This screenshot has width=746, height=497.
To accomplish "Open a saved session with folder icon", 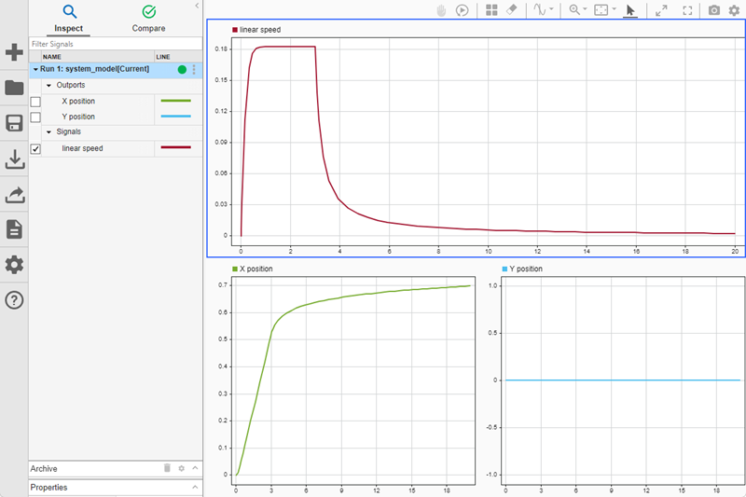I will pyautogui.click(x=14, y=89).
